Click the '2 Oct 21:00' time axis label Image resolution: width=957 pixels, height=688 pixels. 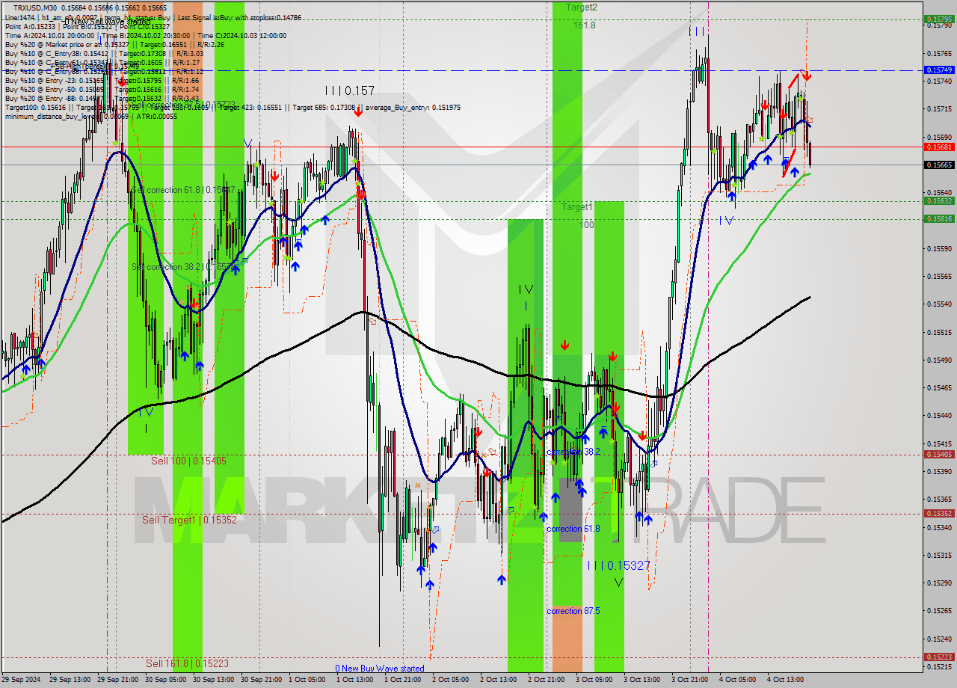click(547, 680)
